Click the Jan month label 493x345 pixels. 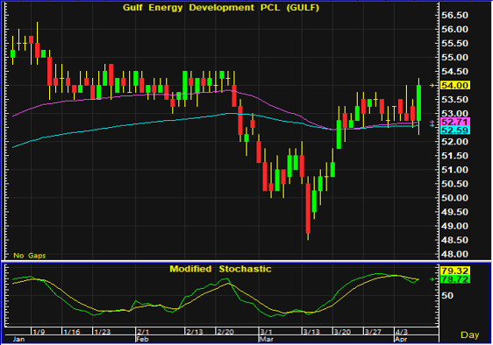[19, 340]
